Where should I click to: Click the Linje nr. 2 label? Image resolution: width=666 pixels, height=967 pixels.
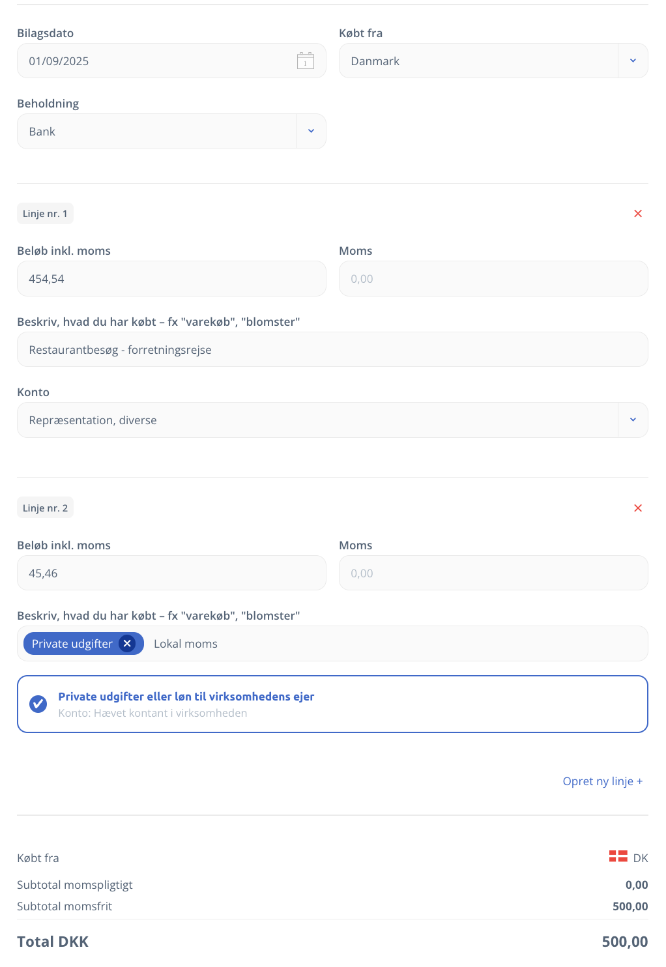[45, 508]
